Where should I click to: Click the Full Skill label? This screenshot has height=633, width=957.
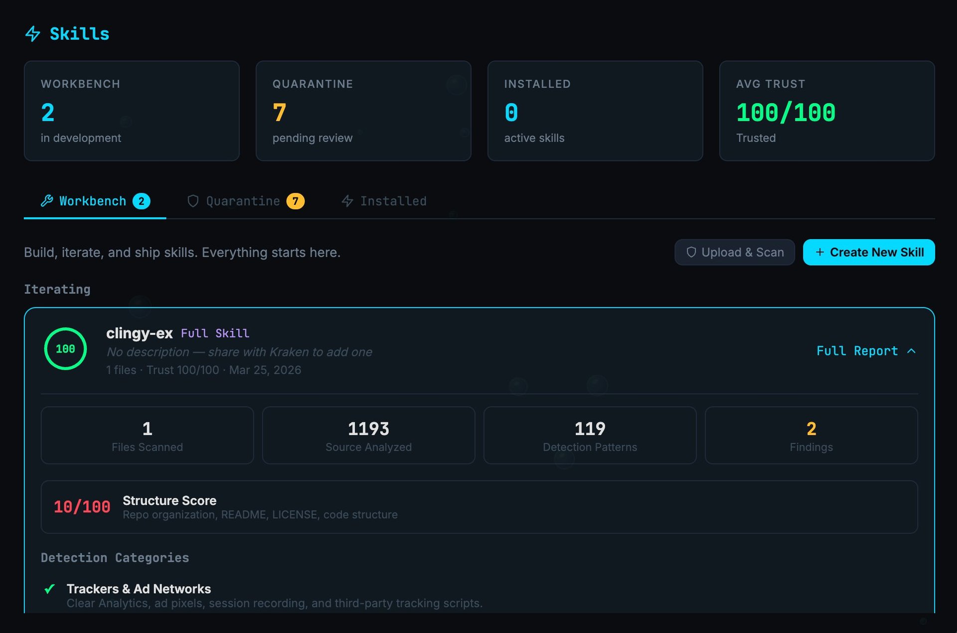pyautogui.click(x=215, y=333)
